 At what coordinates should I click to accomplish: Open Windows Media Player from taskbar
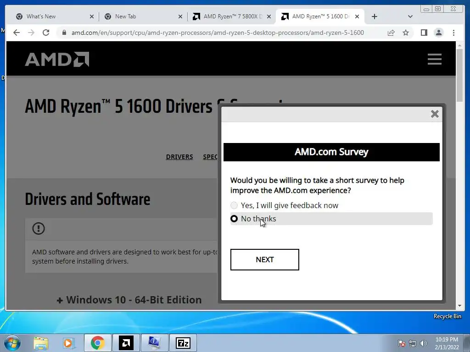pyautogui.click(x=69, y=343)
